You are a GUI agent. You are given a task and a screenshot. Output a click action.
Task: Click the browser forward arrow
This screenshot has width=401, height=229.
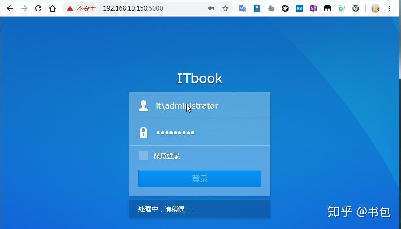click(24, 8)
